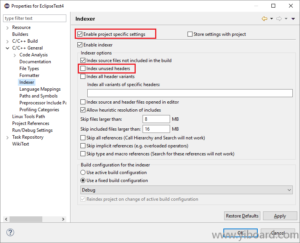The width and height of the screenshot is (300, 243).
Task: Toggle Enable project specific settings checkbox
Action: 80,34
